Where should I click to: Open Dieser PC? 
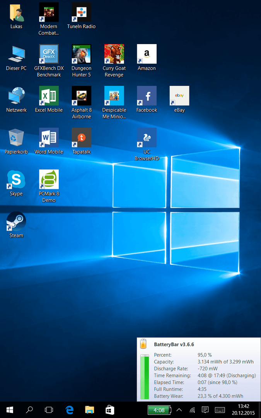click(16, 58)
